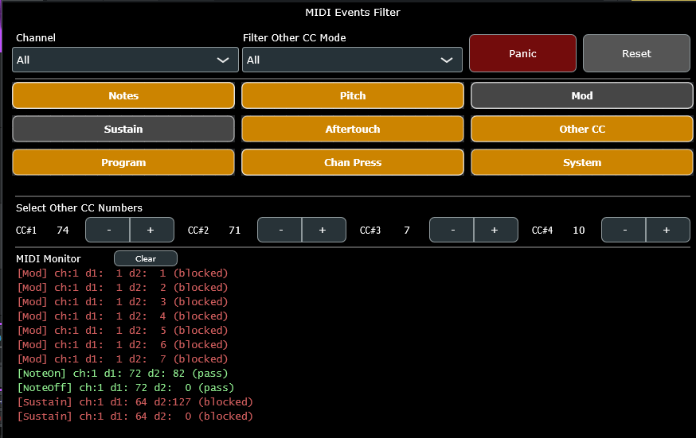This screenshot has height=438, width=696.
Task: Open the Channel dropdown
Action: coord(125,60)
